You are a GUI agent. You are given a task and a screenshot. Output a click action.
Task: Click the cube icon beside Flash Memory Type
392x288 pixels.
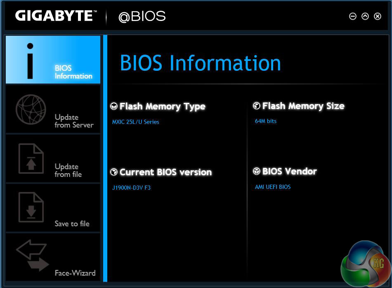114,107
